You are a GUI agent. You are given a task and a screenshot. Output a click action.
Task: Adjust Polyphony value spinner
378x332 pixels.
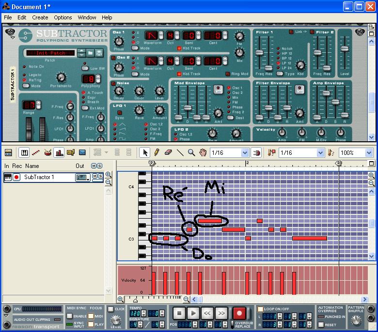tap(98, 79)
